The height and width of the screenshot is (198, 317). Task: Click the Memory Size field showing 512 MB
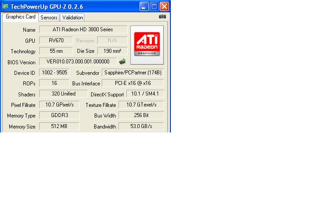pos(59,126)
